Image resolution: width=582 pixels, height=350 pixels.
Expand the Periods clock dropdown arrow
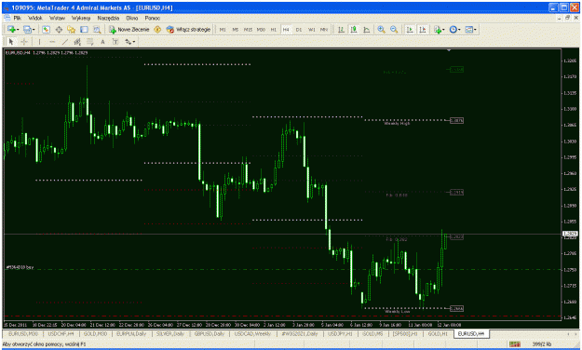pos(459,30)
